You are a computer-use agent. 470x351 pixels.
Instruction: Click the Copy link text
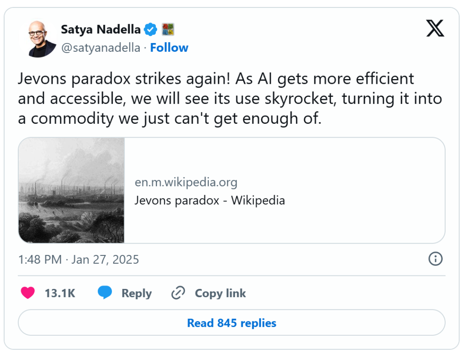[220, 293]
